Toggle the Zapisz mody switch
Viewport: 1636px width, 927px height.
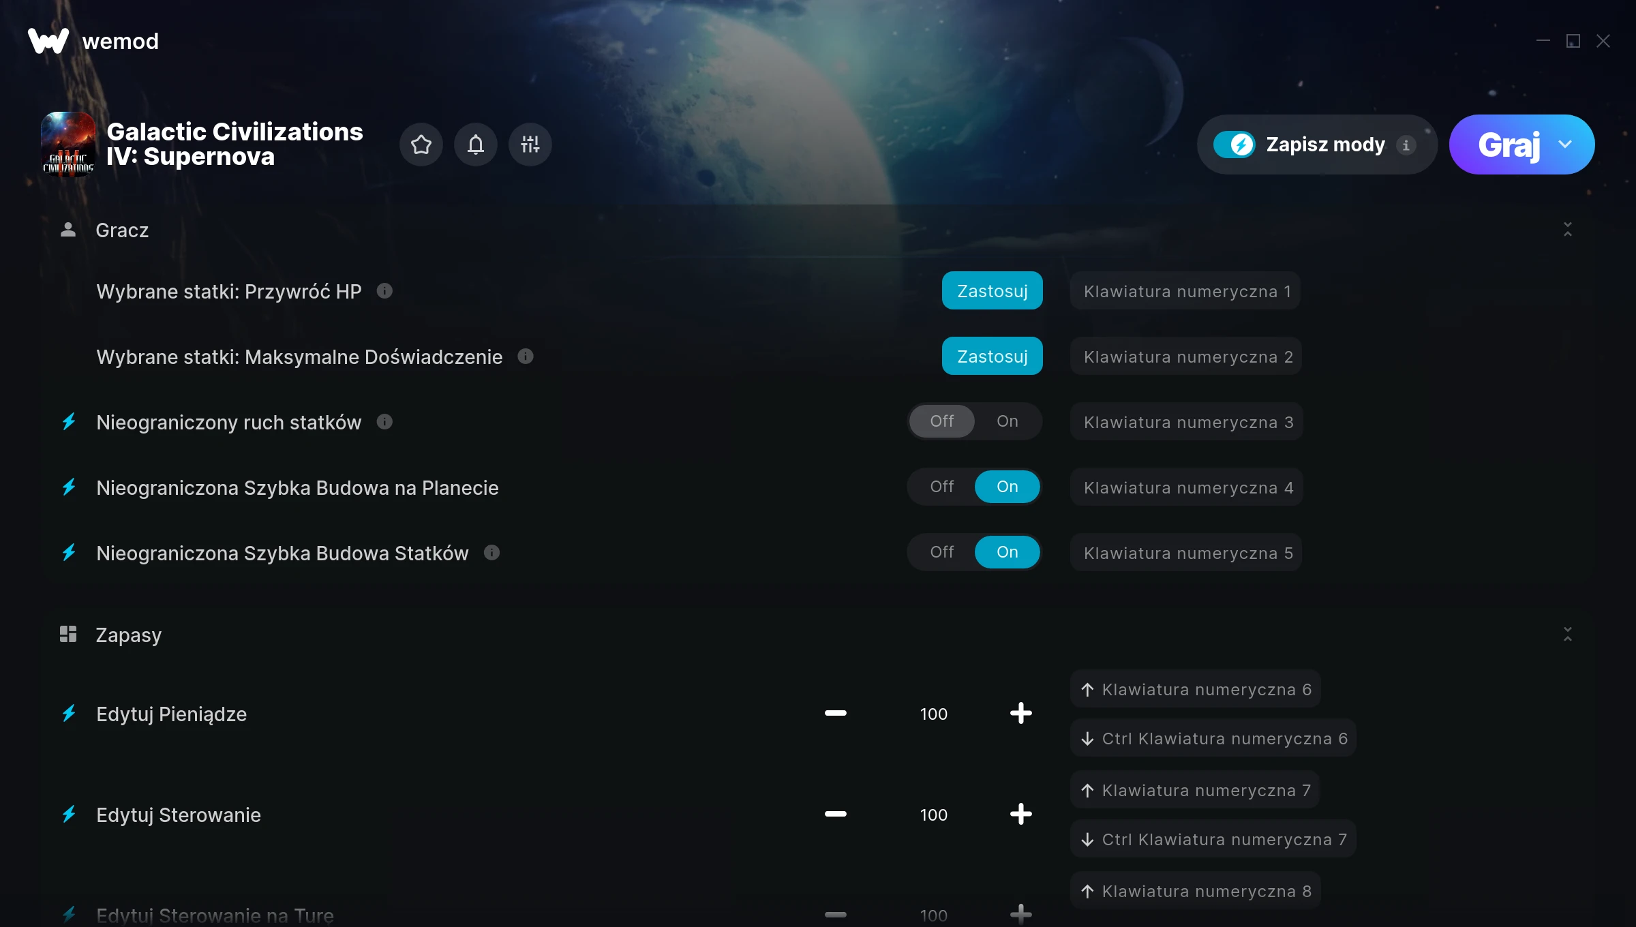pos(1234,145)
